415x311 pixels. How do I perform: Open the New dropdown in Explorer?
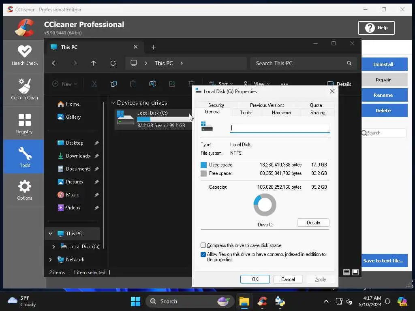64,84
